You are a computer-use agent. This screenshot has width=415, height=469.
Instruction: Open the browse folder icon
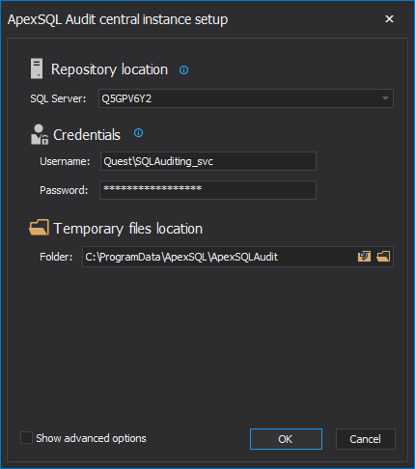383,257
